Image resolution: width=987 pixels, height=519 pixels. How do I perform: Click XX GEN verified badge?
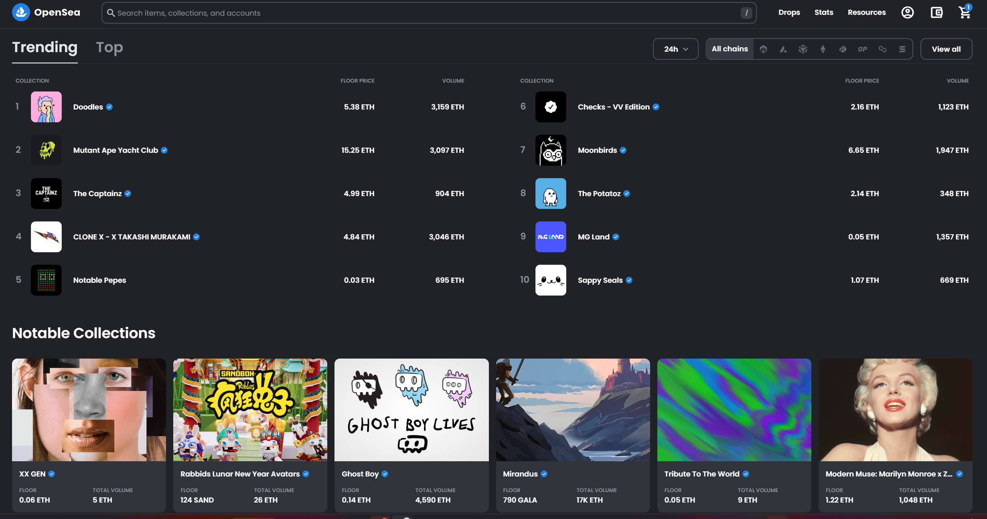click(x=51, y=474)
